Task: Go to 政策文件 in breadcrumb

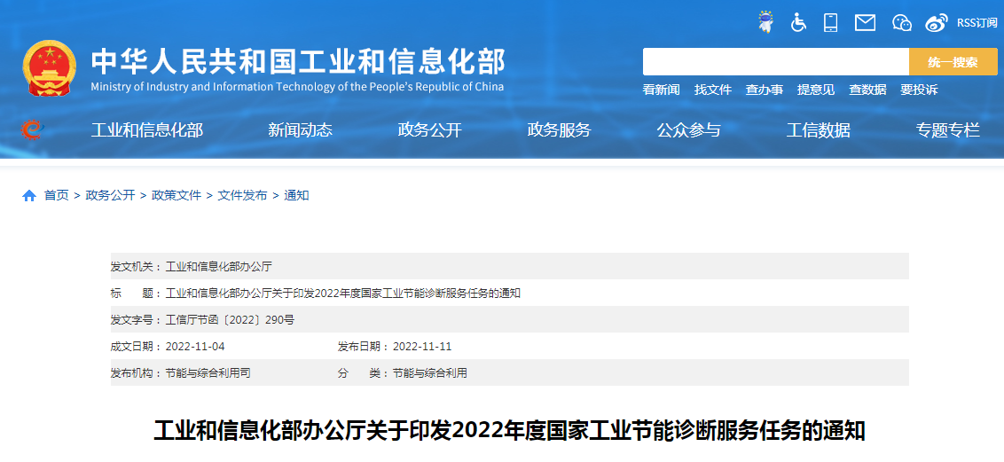Action: click(x=176, y=196)
